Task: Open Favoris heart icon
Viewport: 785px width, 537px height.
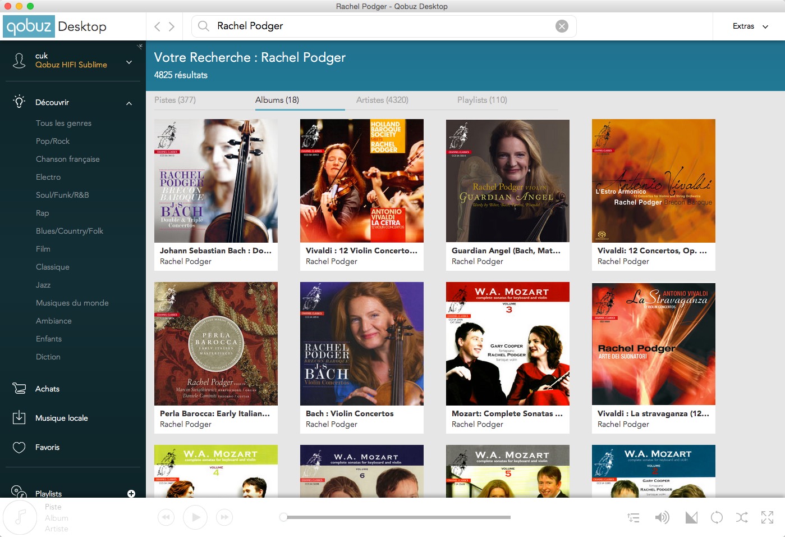Action: [x=19, y=447]
